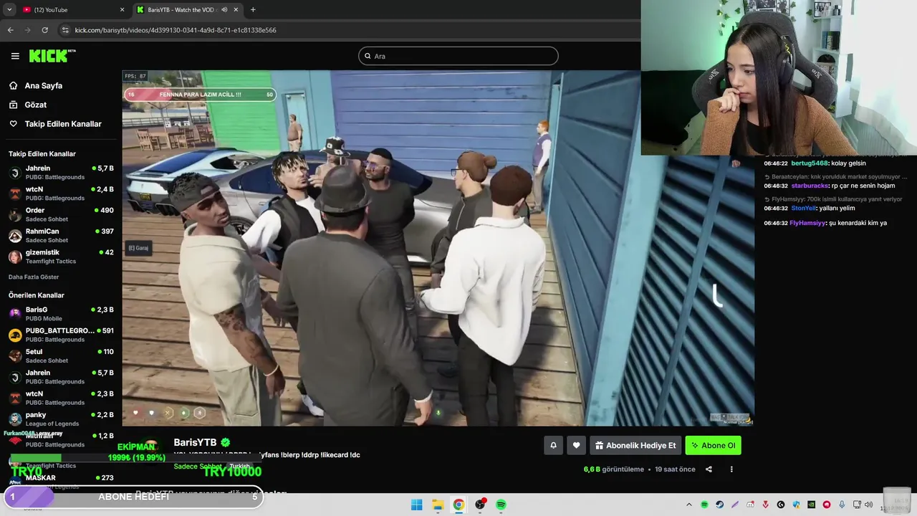
Task: Open OBS Studio from taskbar
Action: [x=480, y=505]
